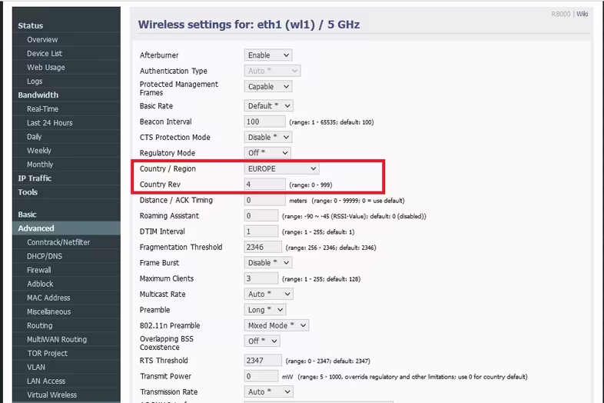Go to the Overview page
This screenshot has height=403, width=604.
click(42, 39)
